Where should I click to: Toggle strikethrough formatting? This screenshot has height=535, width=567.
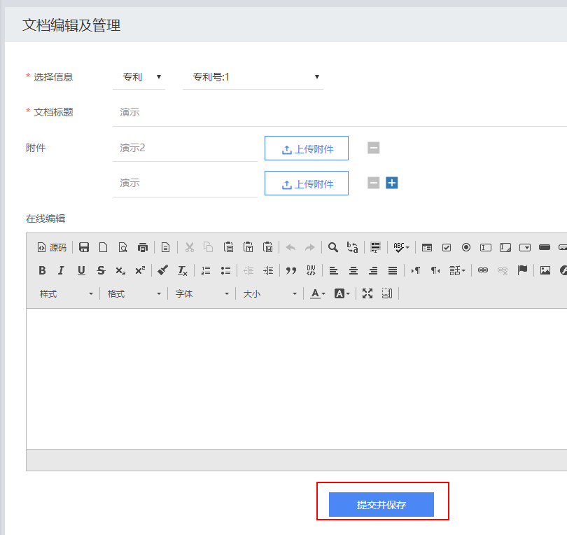101,270
